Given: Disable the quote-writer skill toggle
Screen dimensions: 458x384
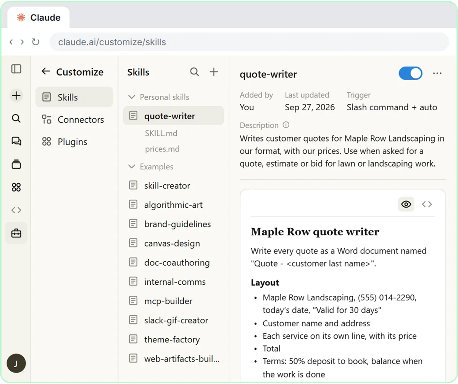Looking at the screenshot, I should click(410, 73).
